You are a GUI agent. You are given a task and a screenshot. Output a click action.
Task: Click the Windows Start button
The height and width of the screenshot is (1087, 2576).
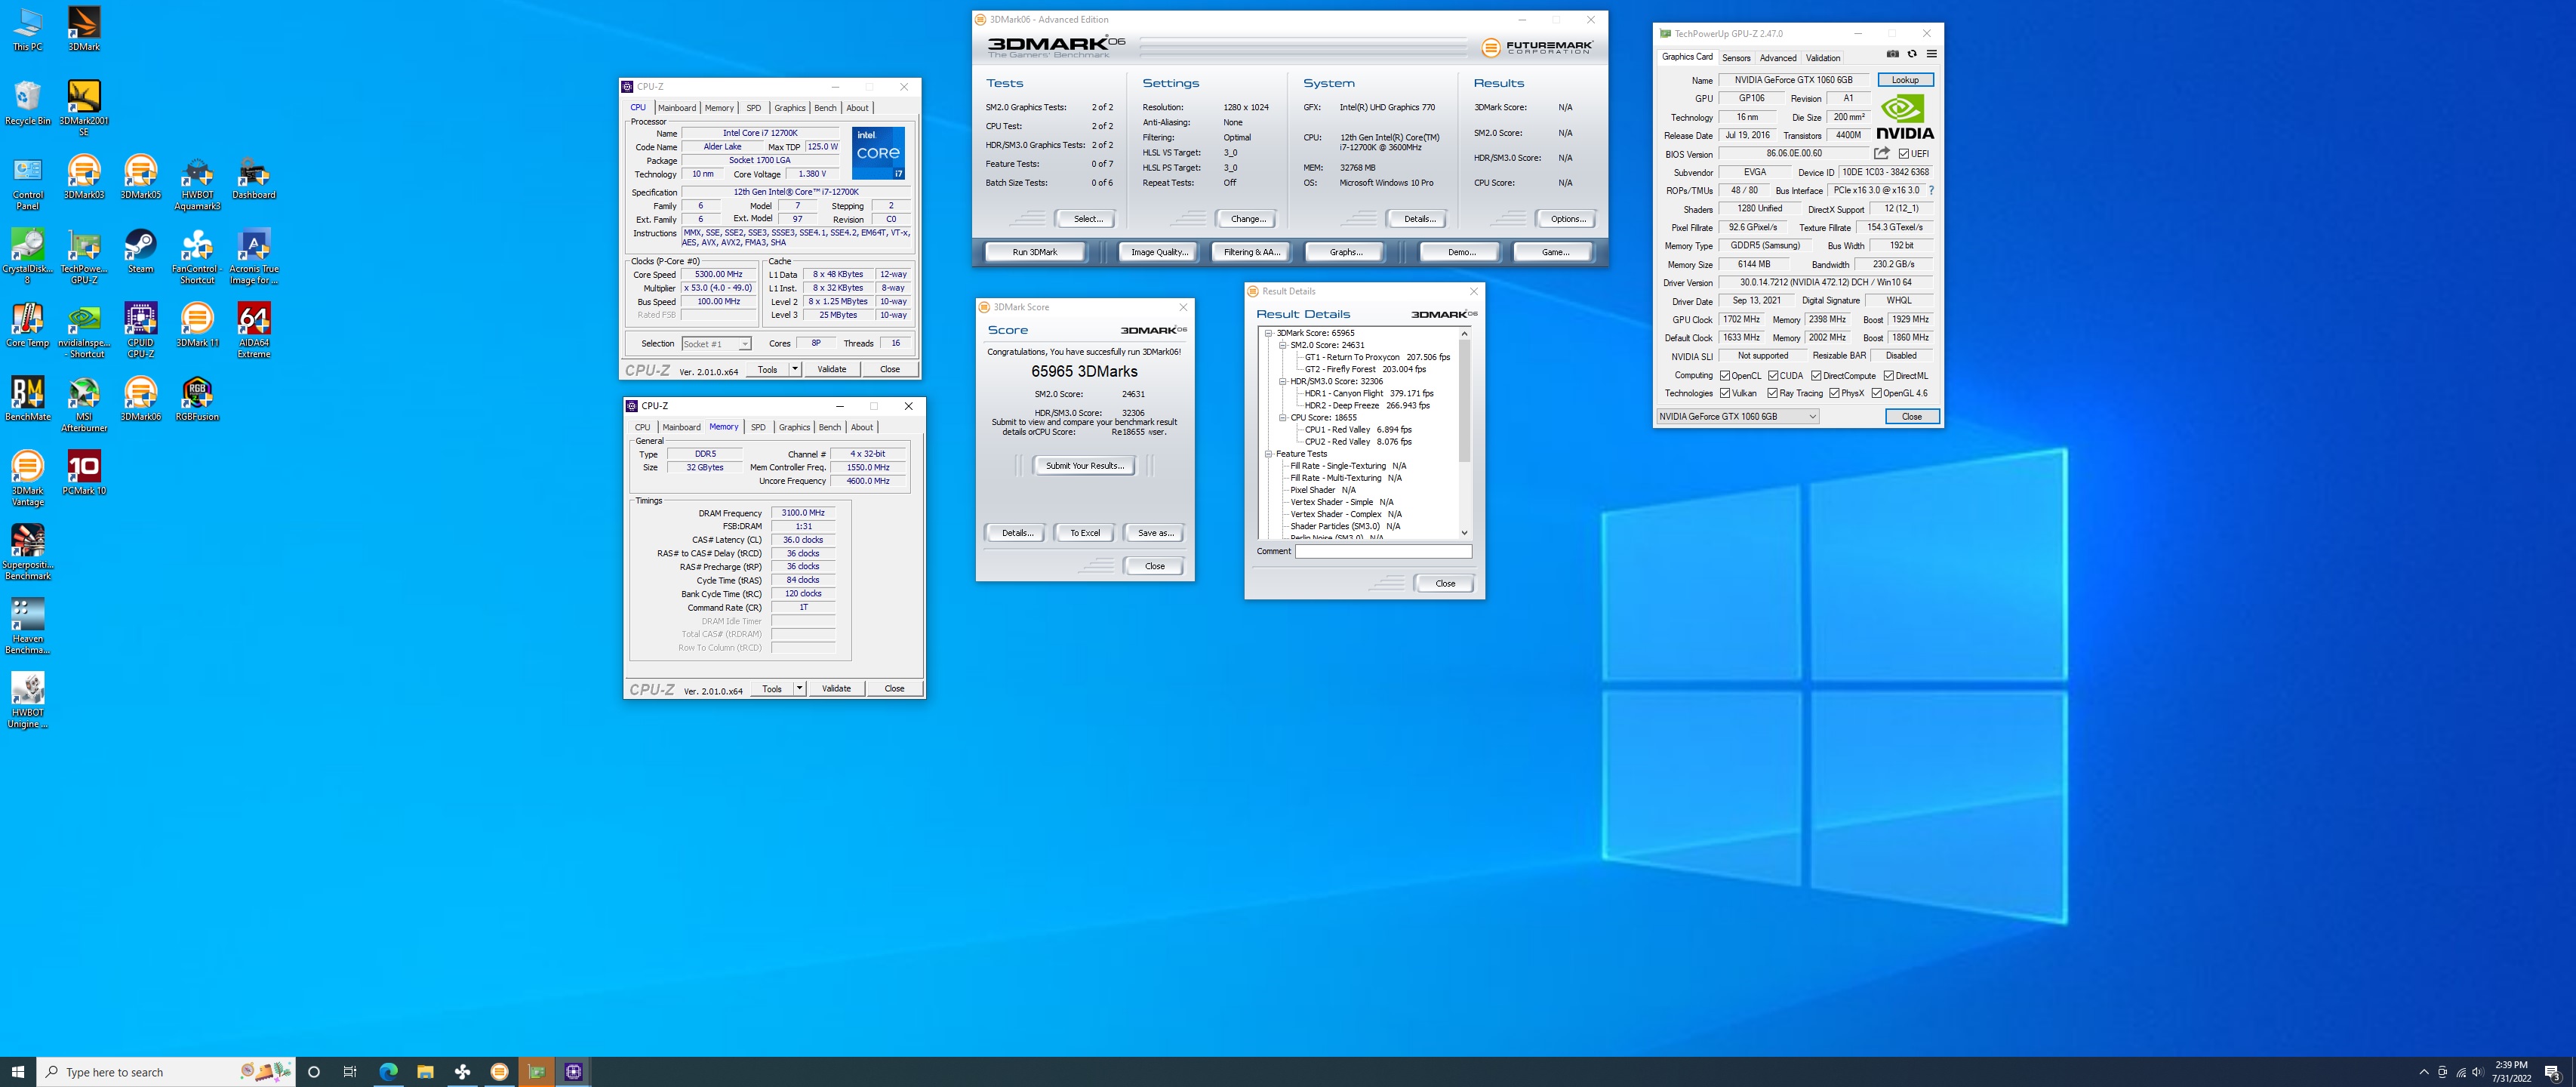click(x=18, y=1071)
